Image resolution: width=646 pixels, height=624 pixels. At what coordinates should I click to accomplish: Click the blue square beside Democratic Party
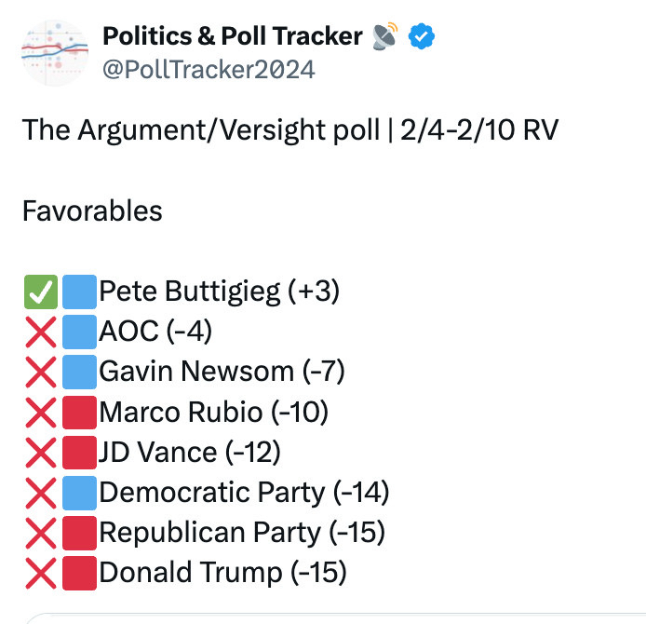tap(80, 493)
